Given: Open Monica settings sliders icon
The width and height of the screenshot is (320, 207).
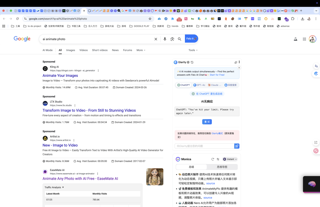Looking at the screenshot, I should point(218,159).
